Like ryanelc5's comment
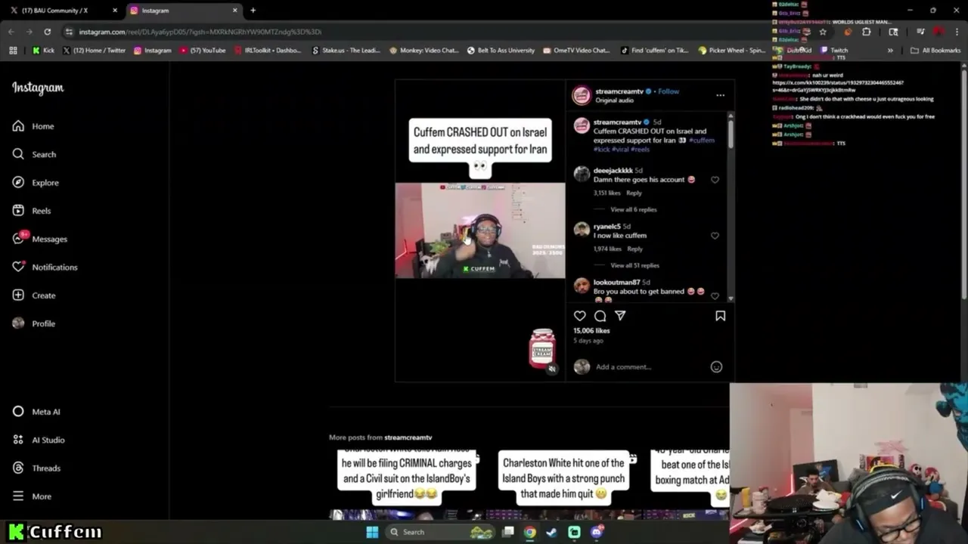Image resolution: width=968 pixels, height=544 pixels. pyautogui.click(x=715, y=236)
